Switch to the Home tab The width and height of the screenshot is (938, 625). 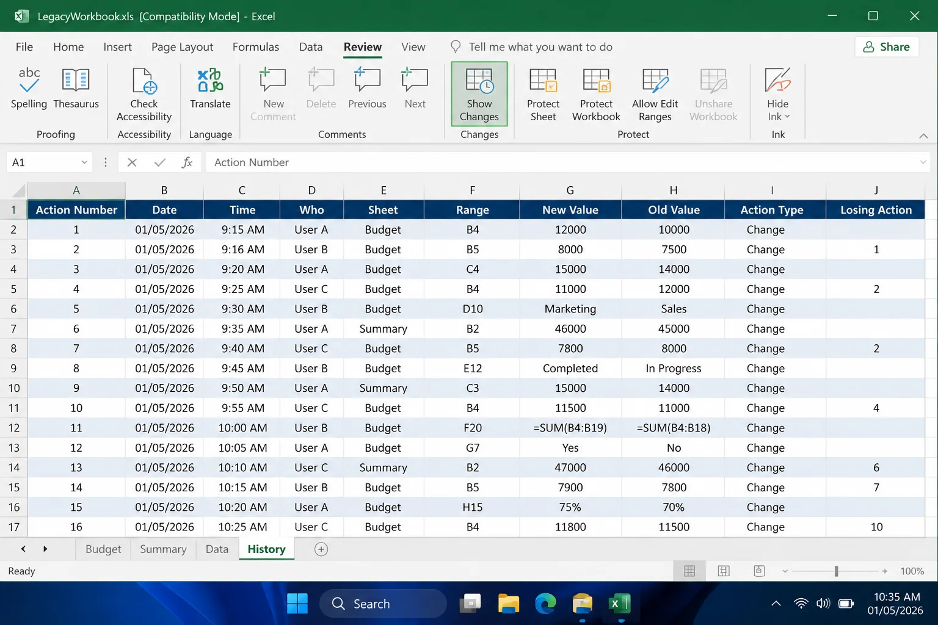click(68, 47)
